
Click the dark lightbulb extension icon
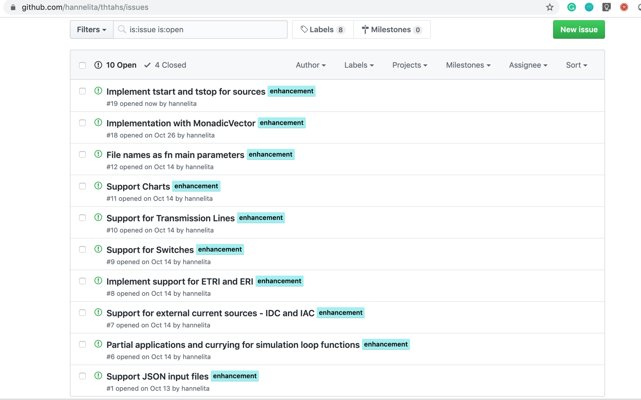(x=606, y=7)
